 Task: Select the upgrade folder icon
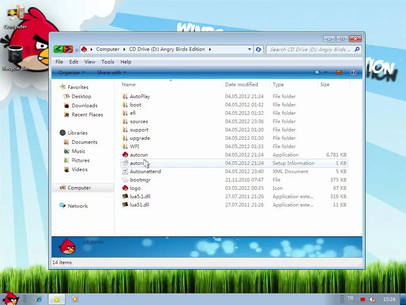click(x=125, y=138)
